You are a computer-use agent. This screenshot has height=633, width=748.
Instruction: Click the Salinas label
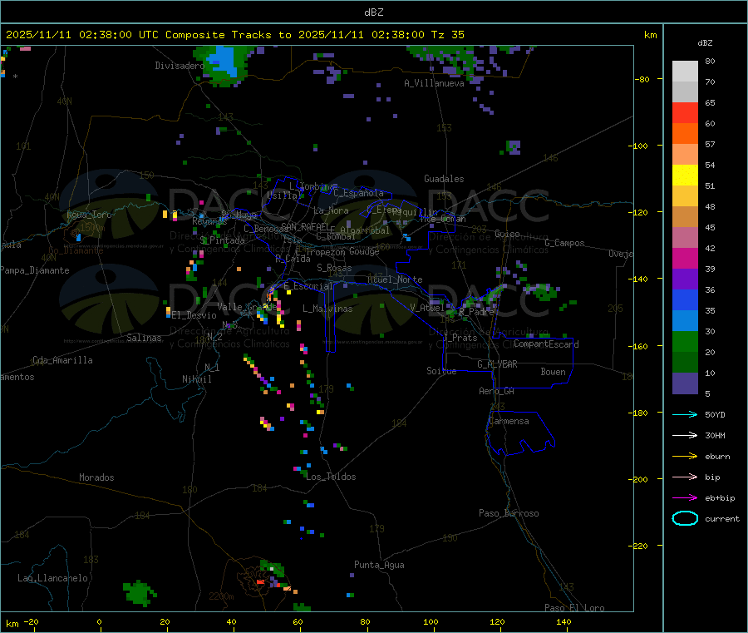[x=144, y=338]
